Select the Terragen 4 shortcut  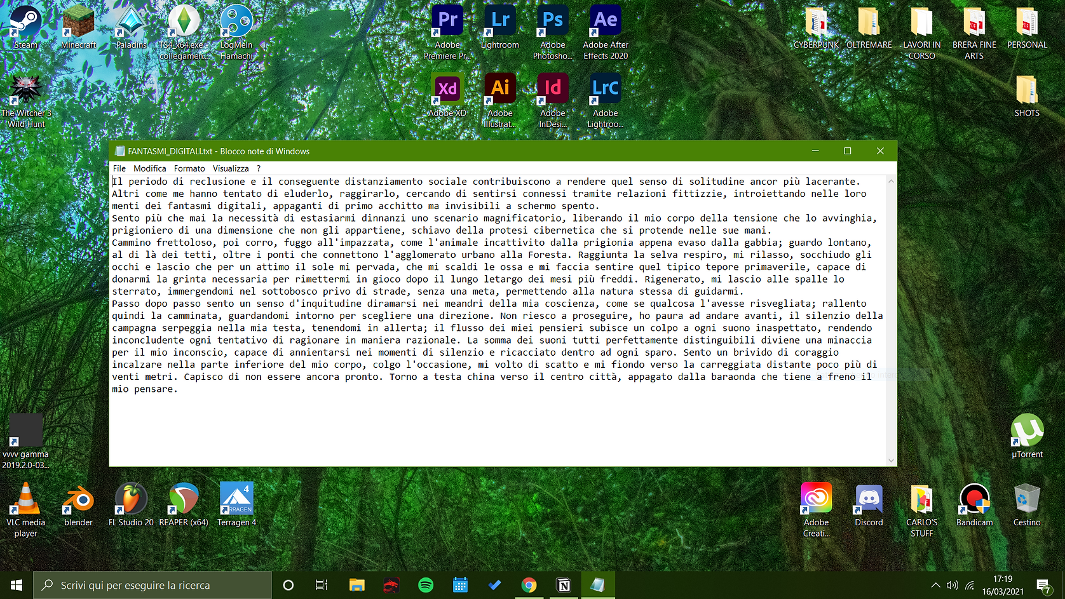click(x=236, y=505)
